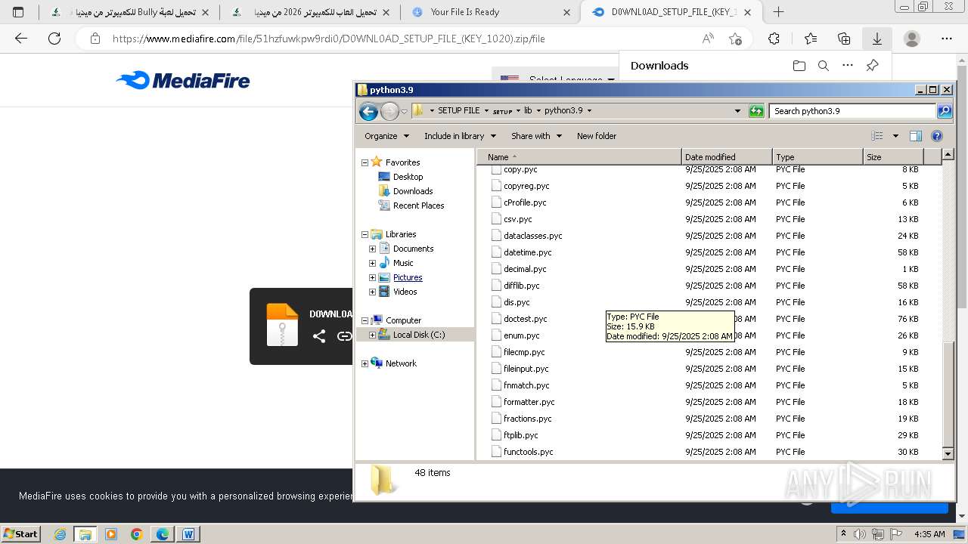Refresh the python3.9 folder view
The width and height of the screenshot is (968, 544).
(756, 111)
